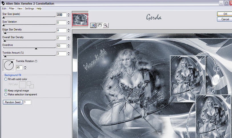Click the Edge Star Density slider handle
The width and height of the screenshot is (232, 138).
[5, 33]
